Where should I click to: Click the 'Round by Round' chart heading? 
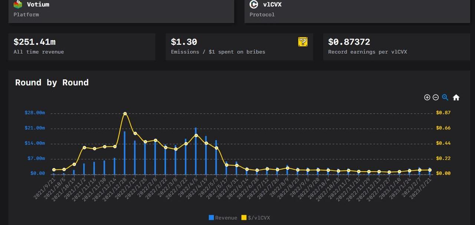tap(52, 82)
